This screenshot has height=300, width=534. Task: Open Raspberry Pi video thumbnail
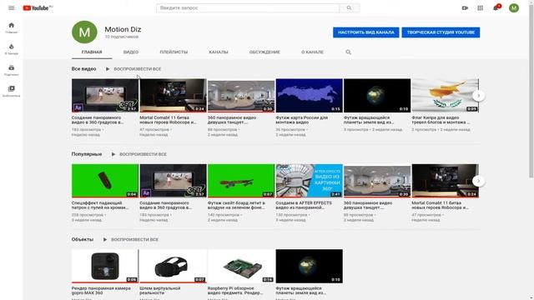[241, 267]
